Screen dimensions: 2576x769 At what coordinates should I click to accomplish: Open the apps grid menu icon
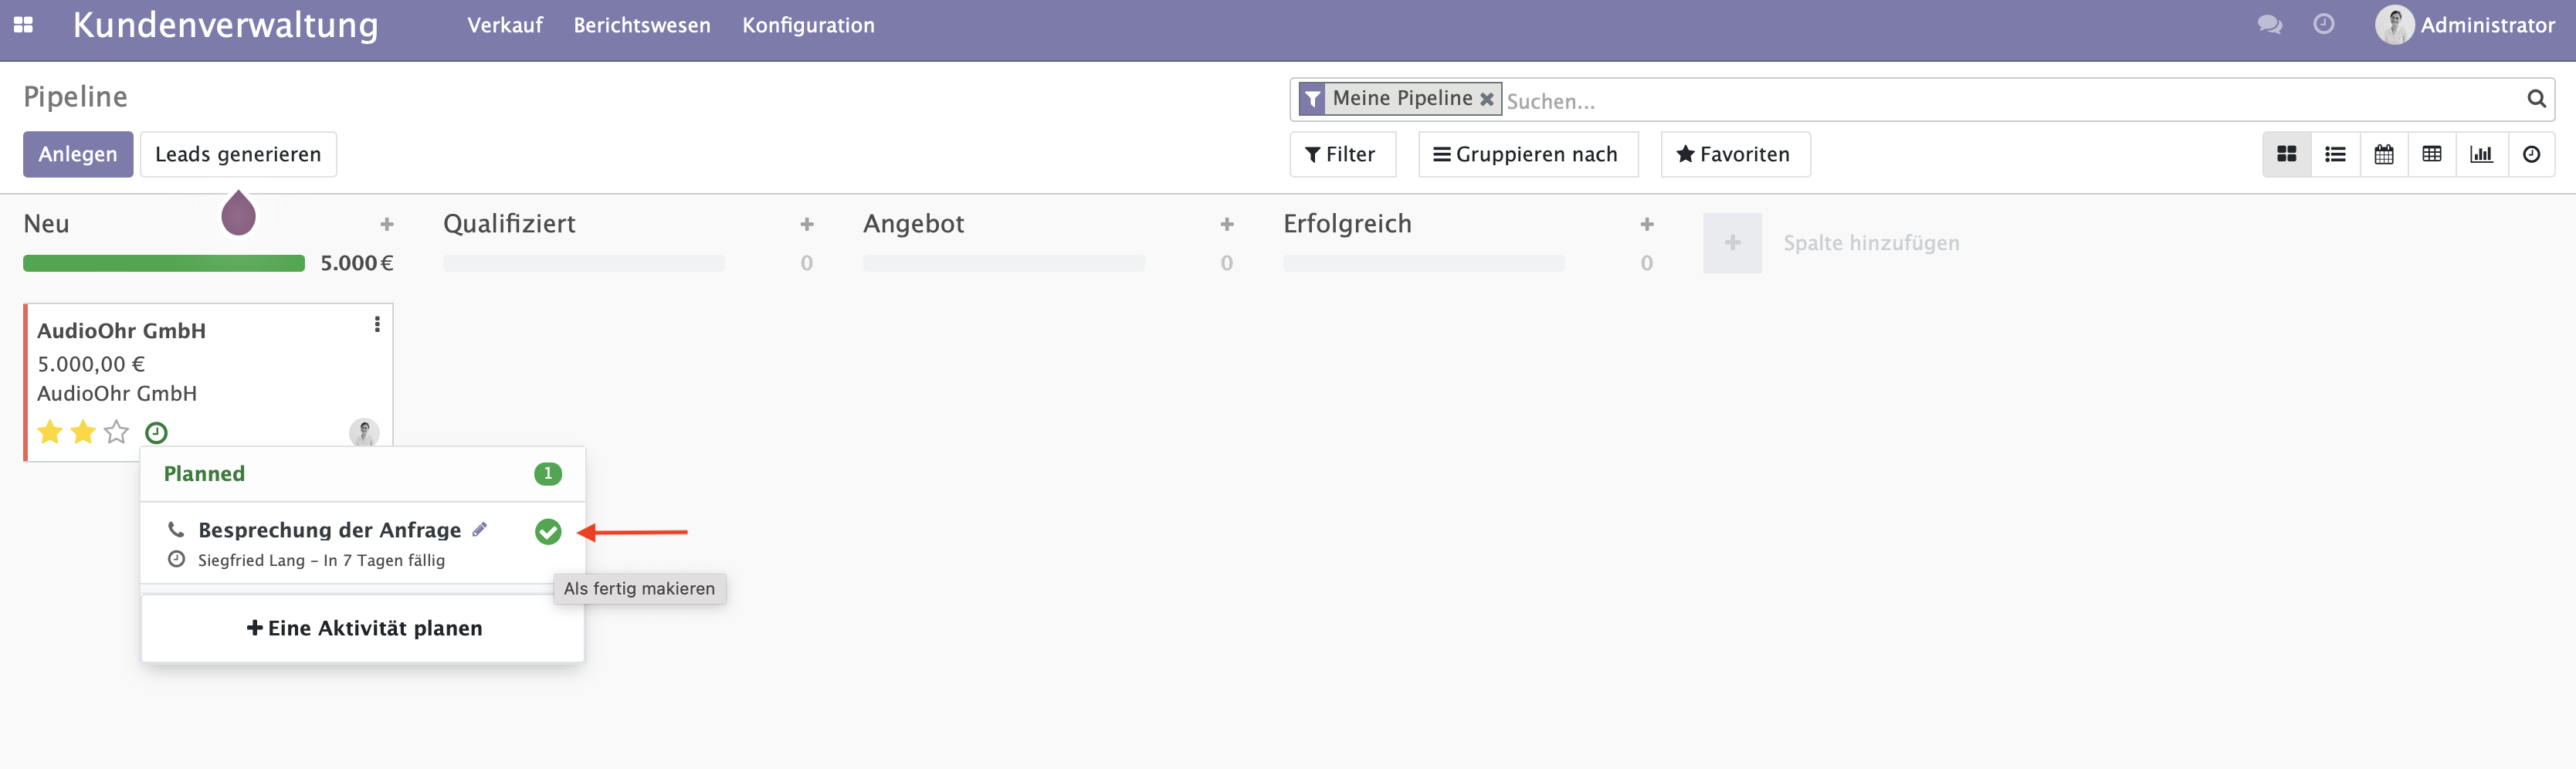(23, 25)
